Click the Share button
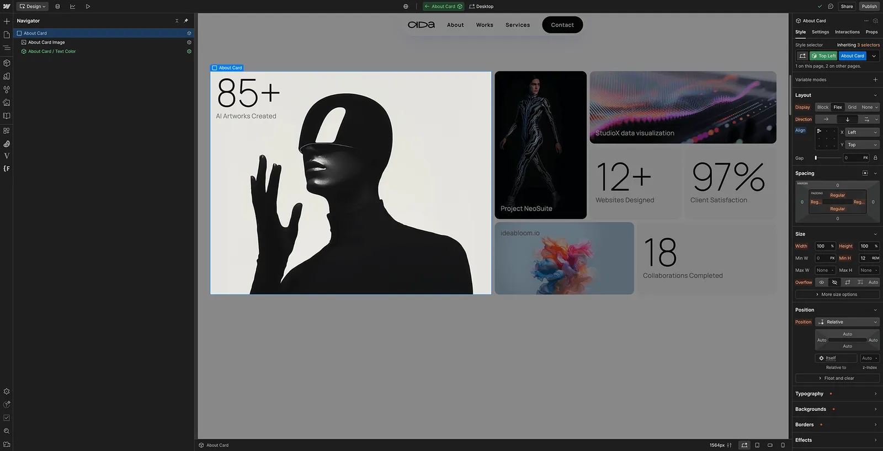The image size is (883, 451). (x=847, y=7)
